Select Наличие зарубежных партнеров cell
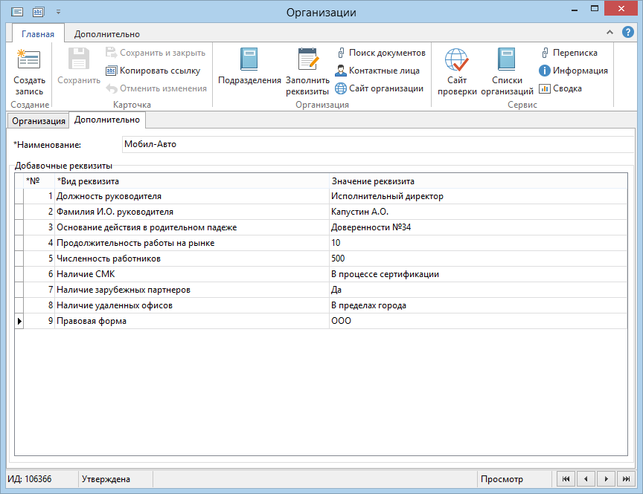643x494 pixels. pos(192,290)
